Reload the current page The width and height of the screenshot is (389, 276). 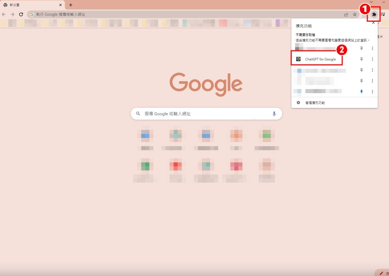tap(21, 14)
